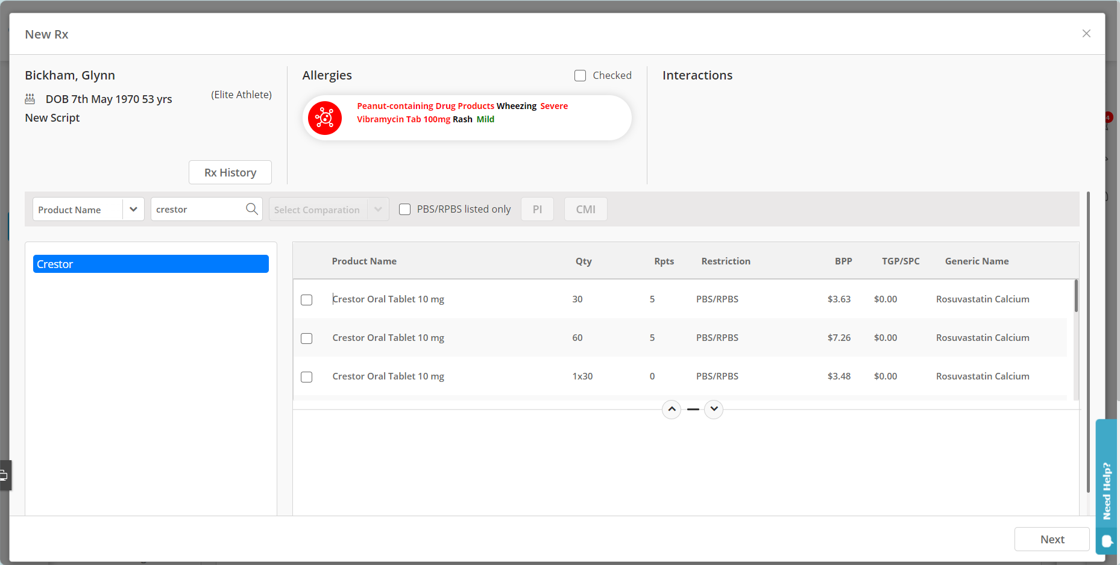Click the PI button

538,209
